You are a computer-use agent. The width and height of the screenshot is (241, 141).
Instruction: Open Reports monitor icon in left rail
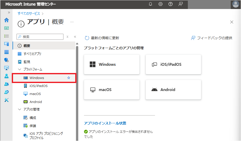click(7, 68)
